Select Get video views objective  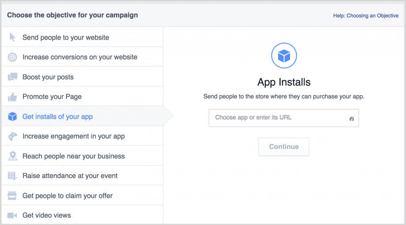[82, 215]
